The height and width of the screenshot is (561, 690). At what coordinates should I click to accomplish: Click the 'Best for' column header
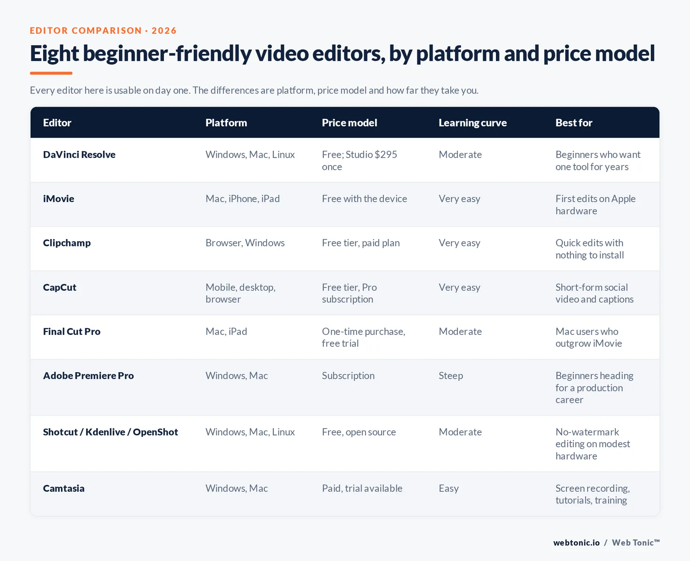pyautogui.click(x=574, y=123)
